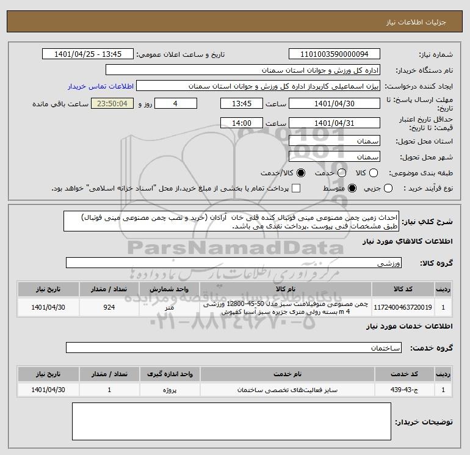Screen dimensions: 470x455
Task: Click the واحد شمارش column header
Action: pyautogui.click(x=169, y=289)
